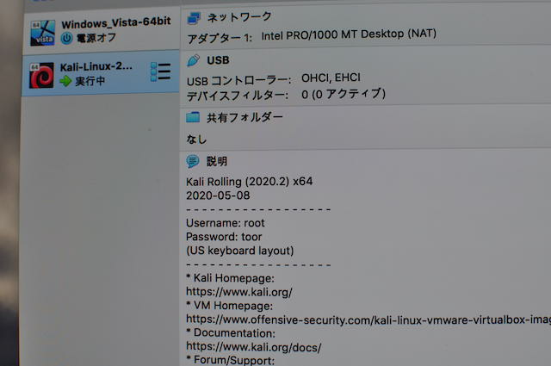Image resolution: width=551 pixels, height=366 pixels.
Task: Click the description speech bubble icon
Action: 193,161
